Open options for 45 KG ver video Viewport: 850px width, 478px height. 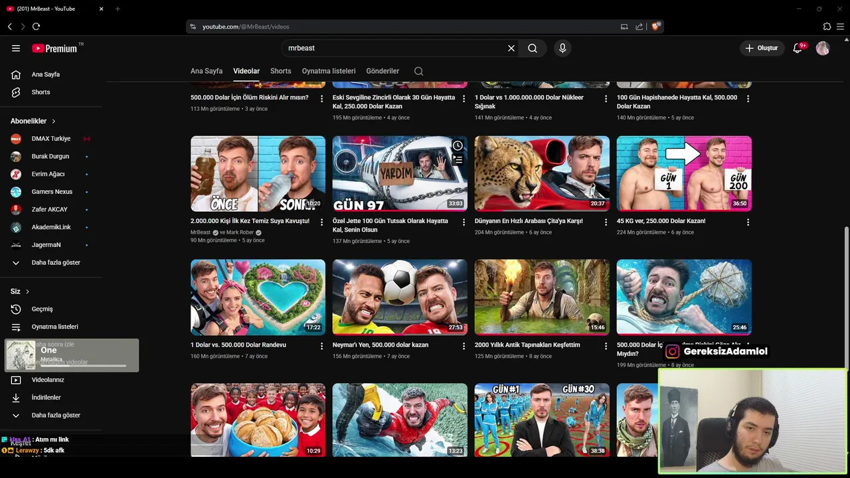748,222
